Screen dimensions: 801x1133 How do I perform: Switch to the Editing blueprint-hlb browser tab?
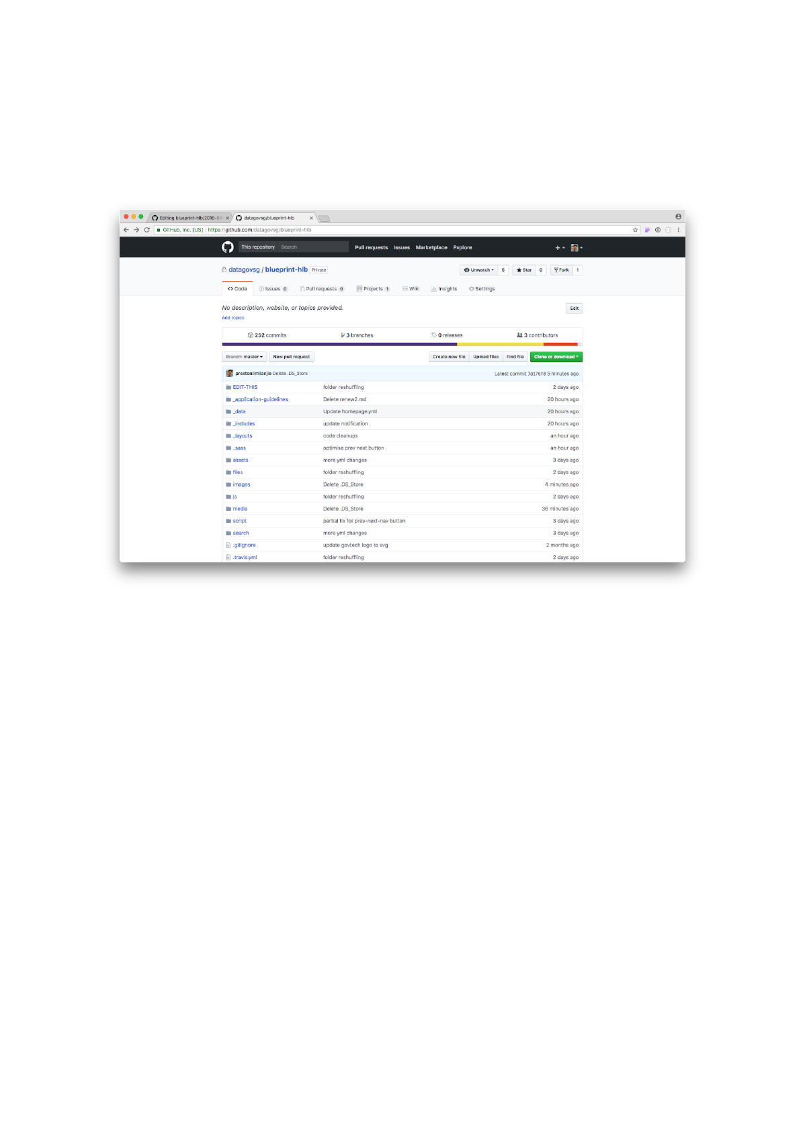pos(189,218)
